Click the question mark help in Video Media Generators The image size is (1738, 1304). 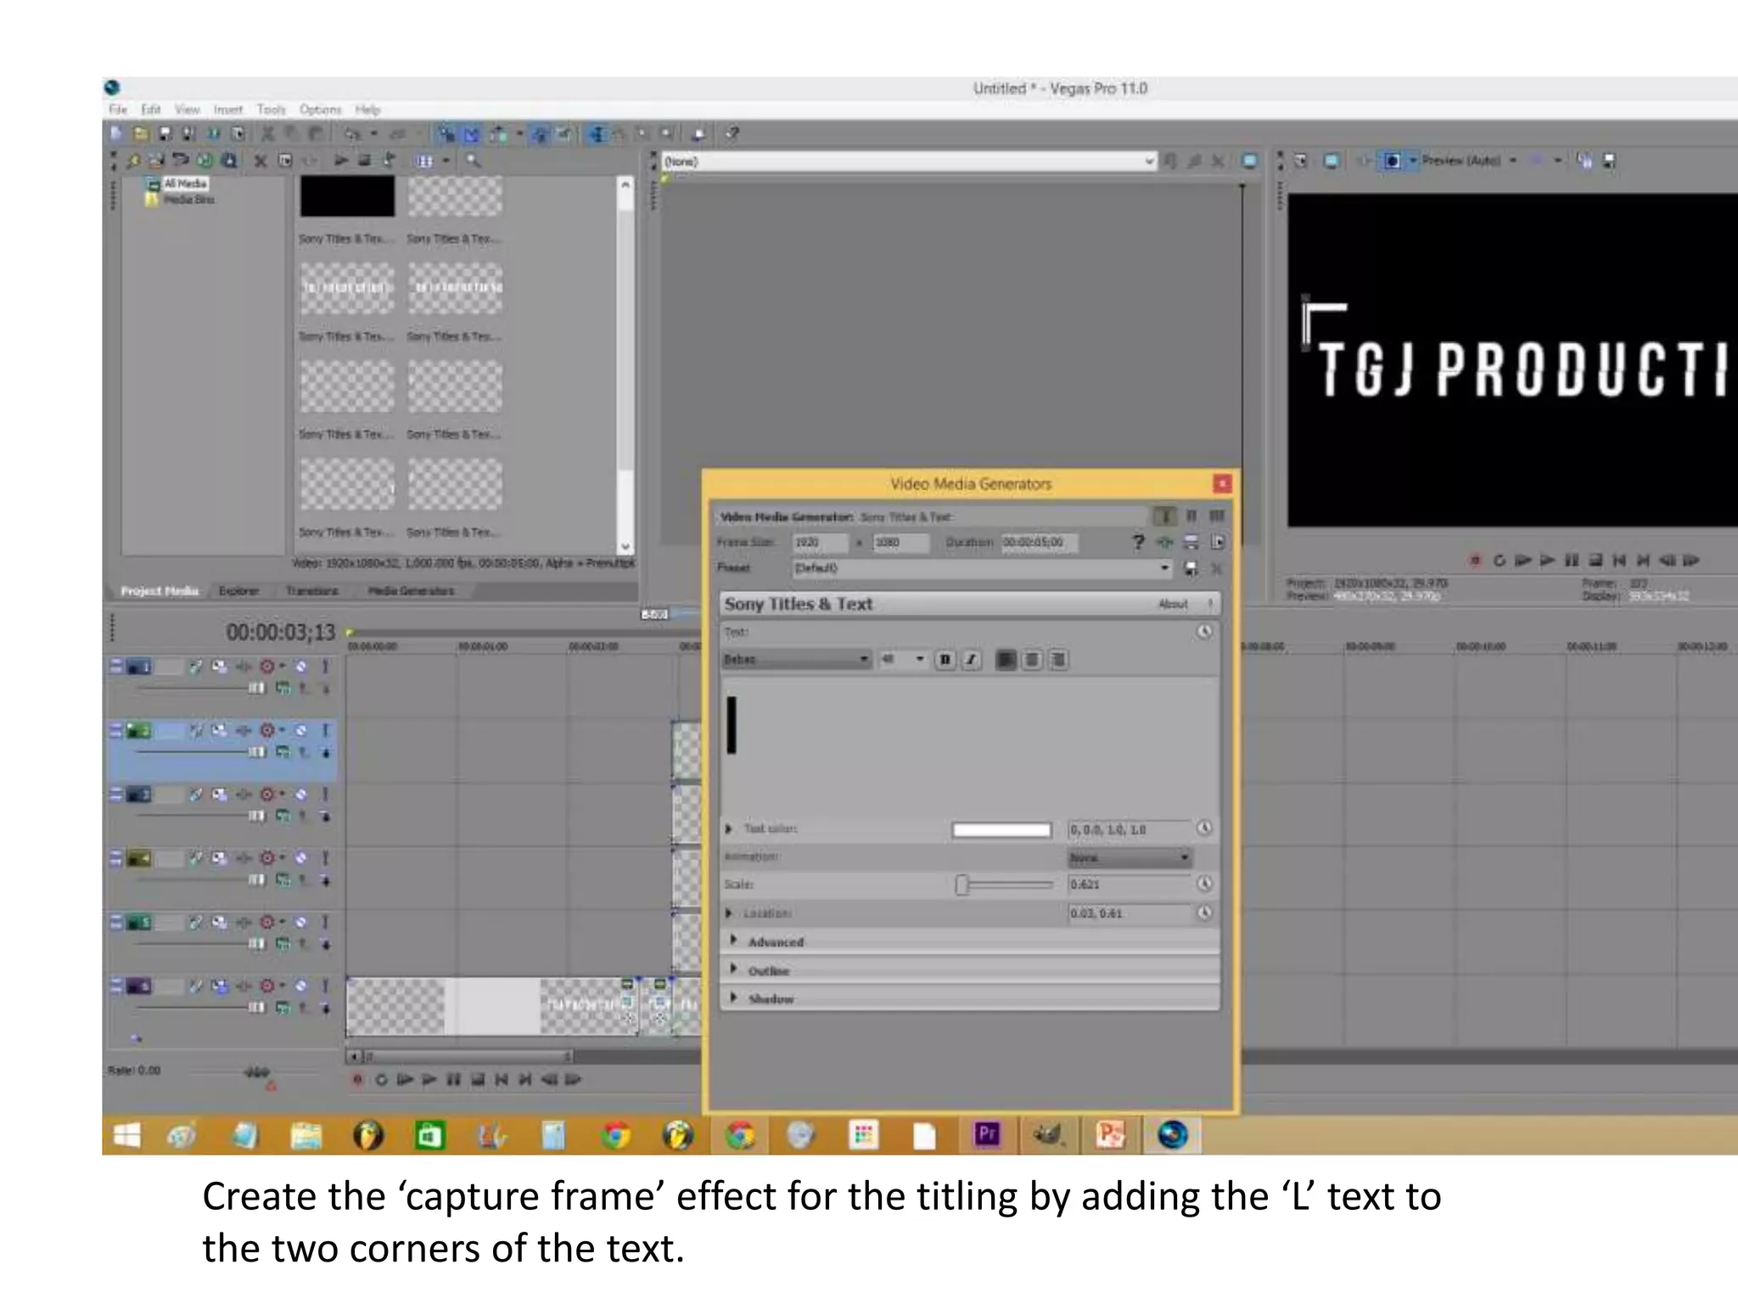pos(1138,542)
